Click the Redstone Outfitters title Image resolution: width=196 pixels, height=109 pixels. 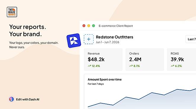[115, 37]
